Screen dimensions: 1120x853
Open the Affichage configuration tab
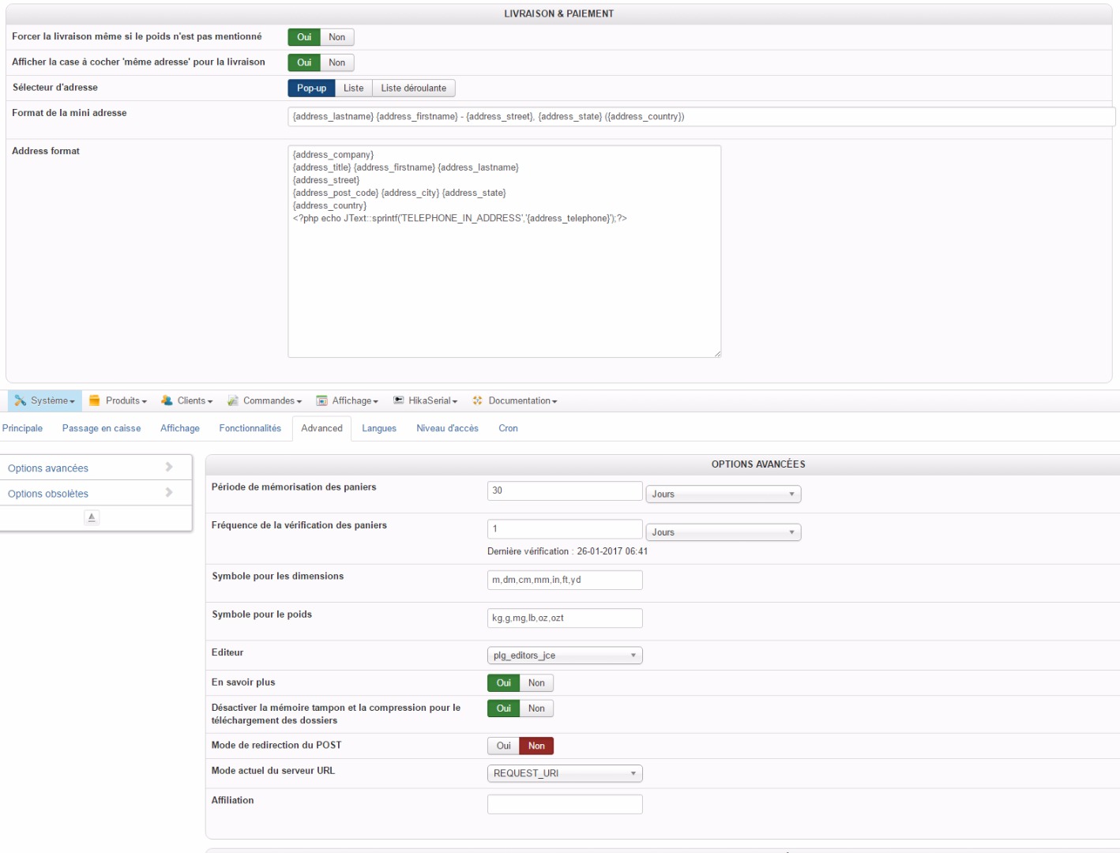180,428
